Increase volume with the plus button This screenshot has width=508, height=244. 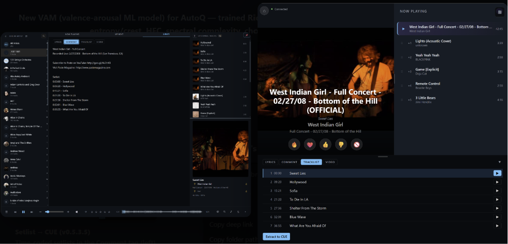coord(68,212)
